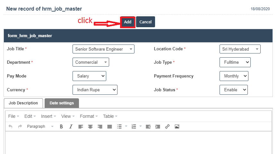Insert bullet list in editor
277x154 pixels.
point(119,126)
